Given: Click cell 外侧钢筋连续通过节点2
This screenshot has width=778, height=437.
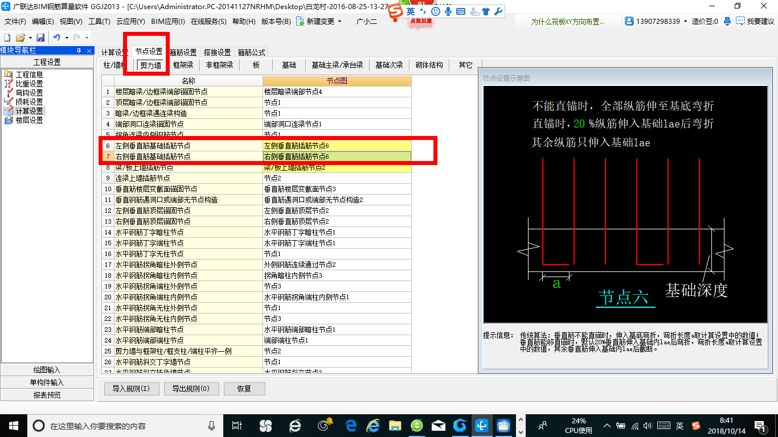Looking at the screenshot, I should tap(337, 265).
